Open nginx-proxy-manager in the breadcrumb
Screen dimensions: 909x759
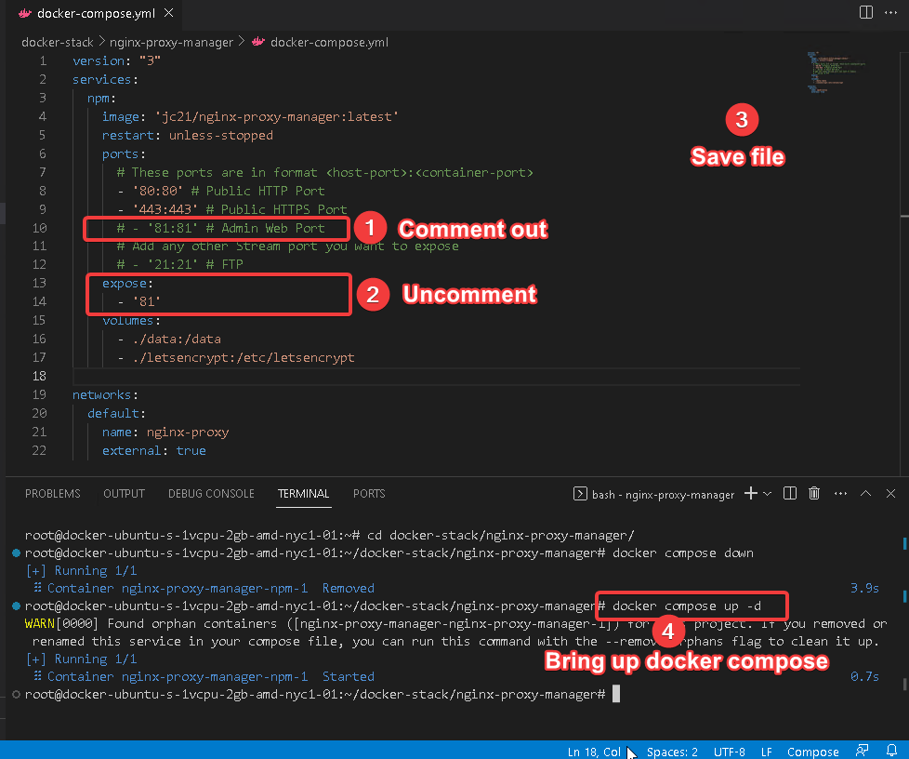171,43
